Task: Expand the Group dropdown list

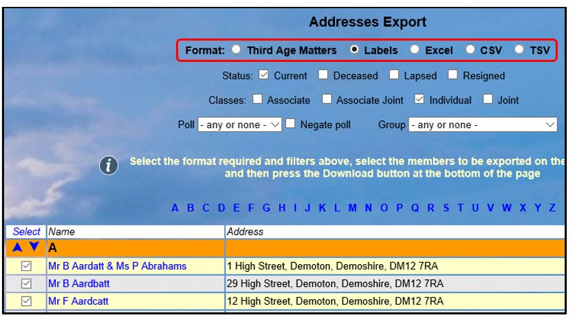Action: click(x=483, y=125)
